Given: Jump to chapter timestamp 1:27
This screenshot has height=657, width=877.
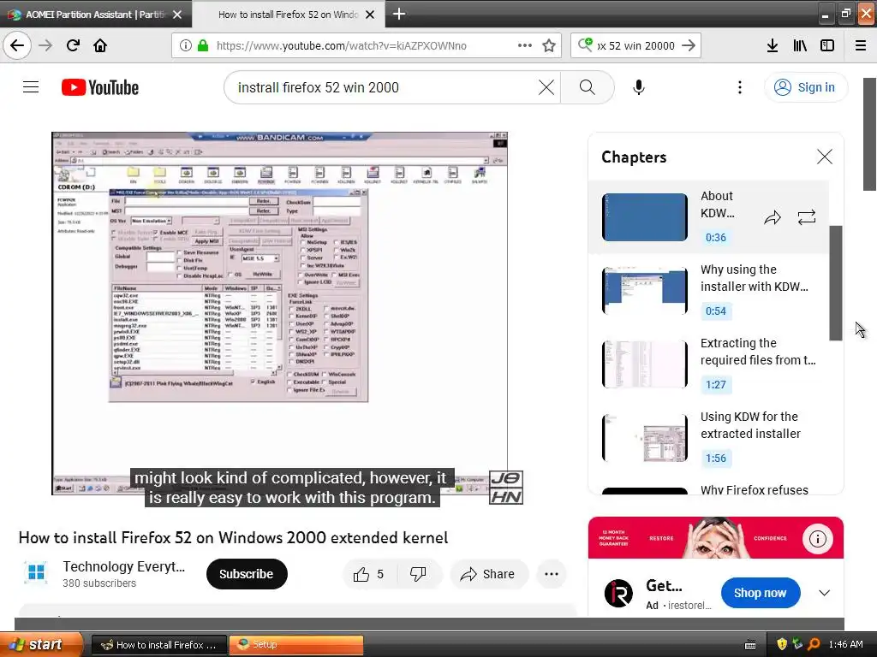Looking at the screenshot, I should point(715,385).
